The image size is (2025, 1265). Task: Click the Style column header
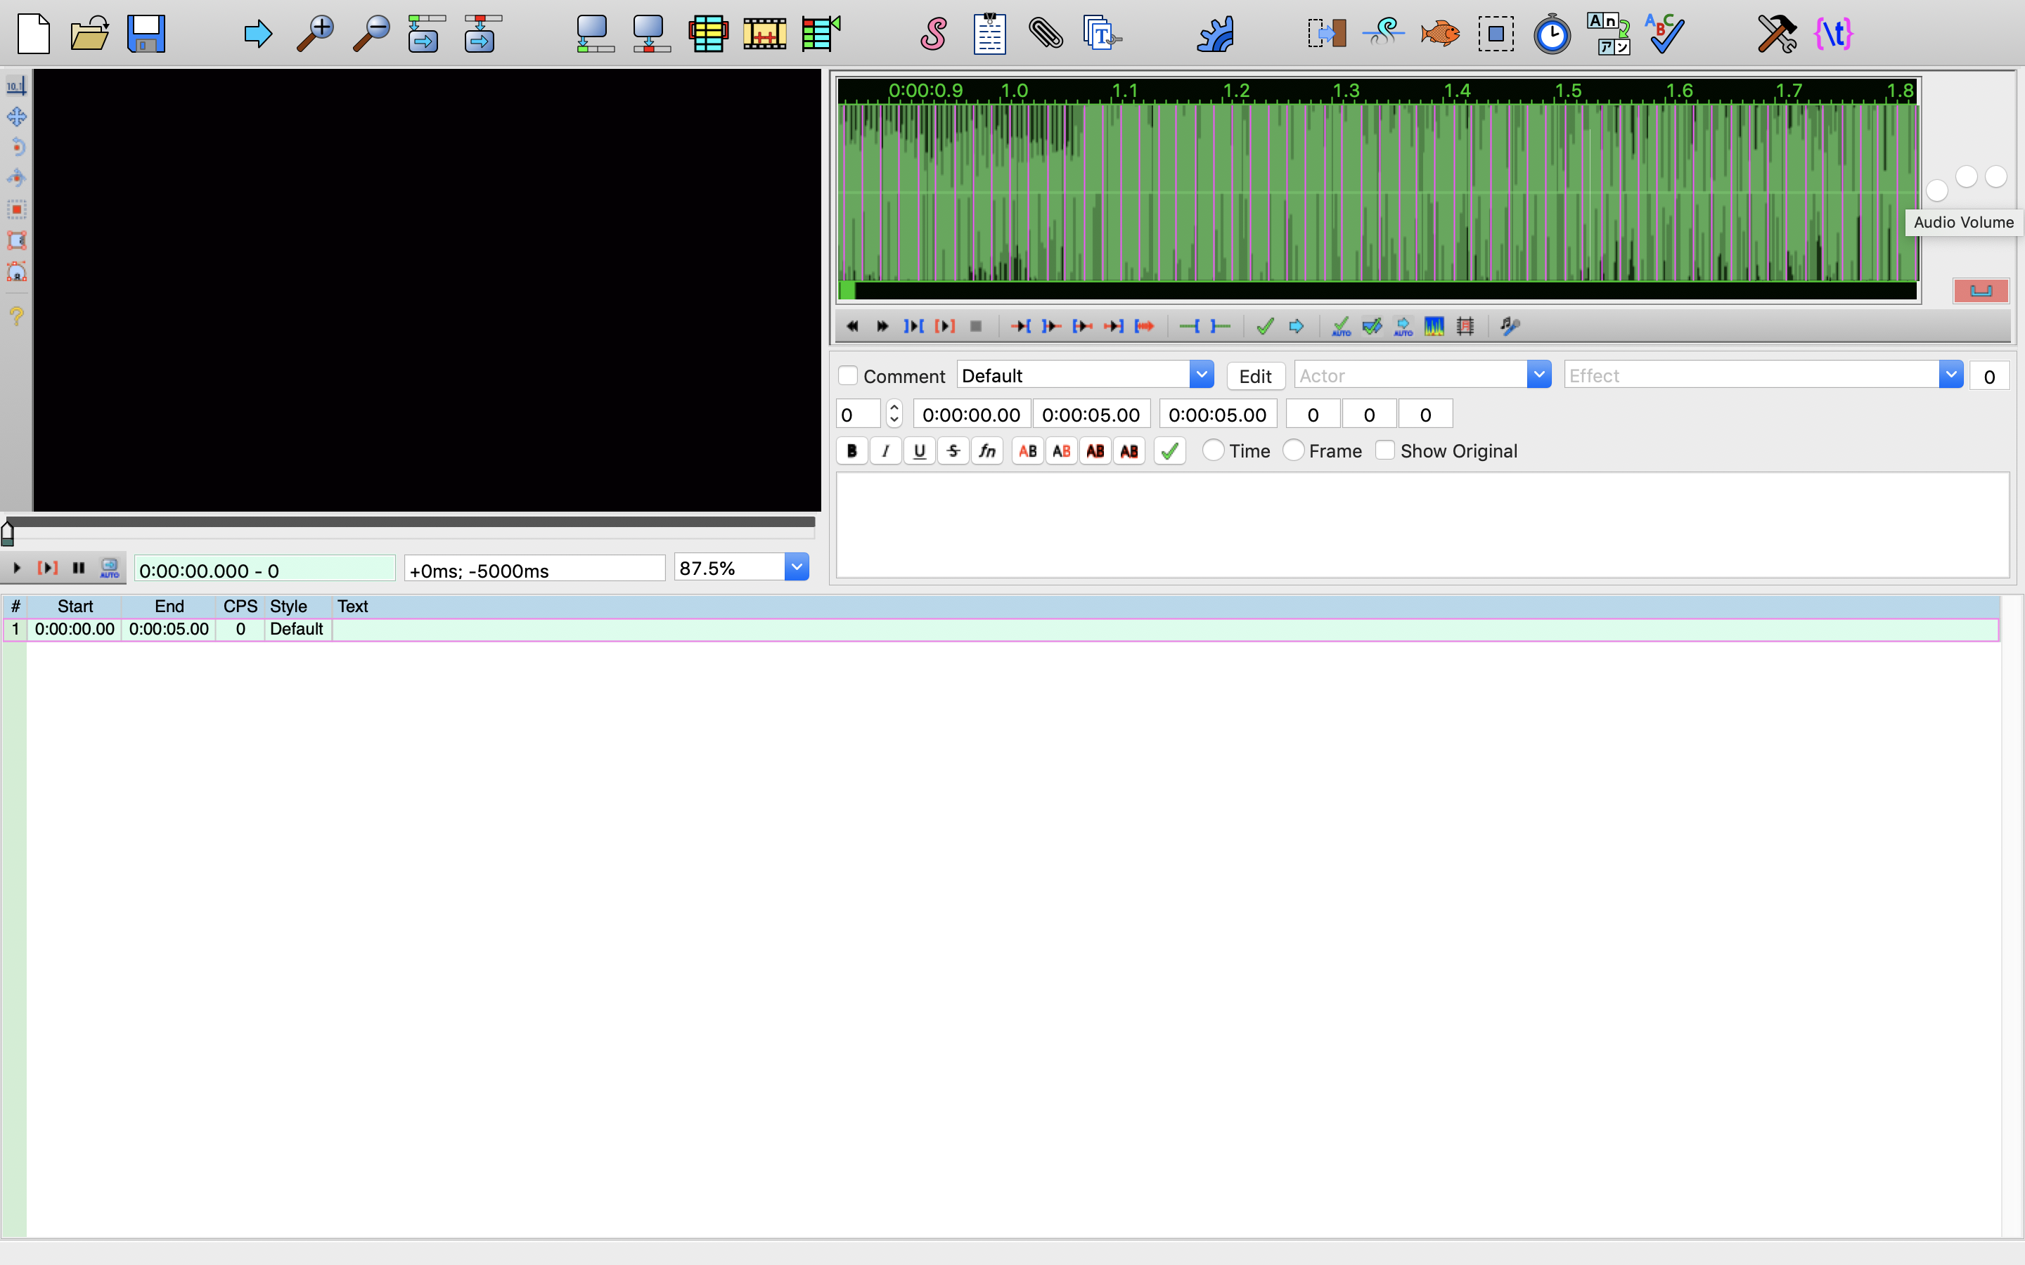(289, 606)
